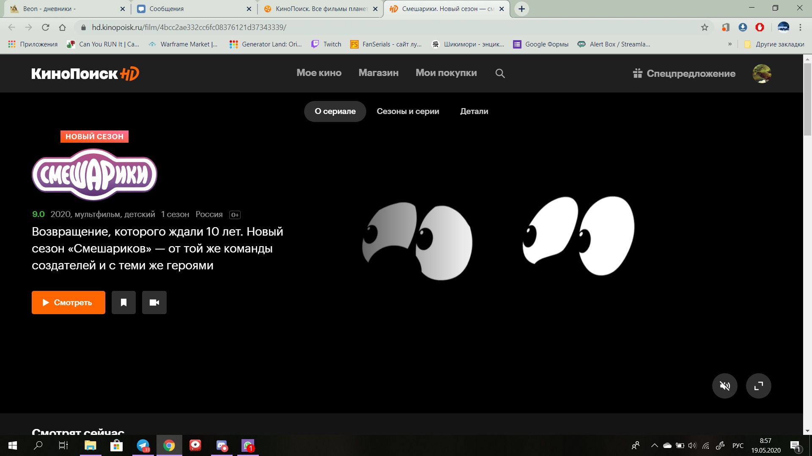
Task: Open taskbar volume control
Action: pyautogui.click(x=692, y=445)
